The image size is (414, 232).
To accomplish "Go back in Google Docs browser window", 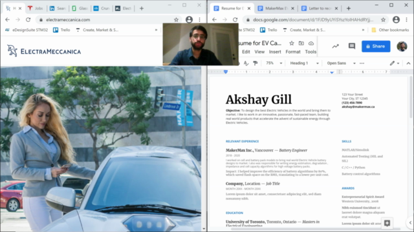I will click(x=214, y=20).
